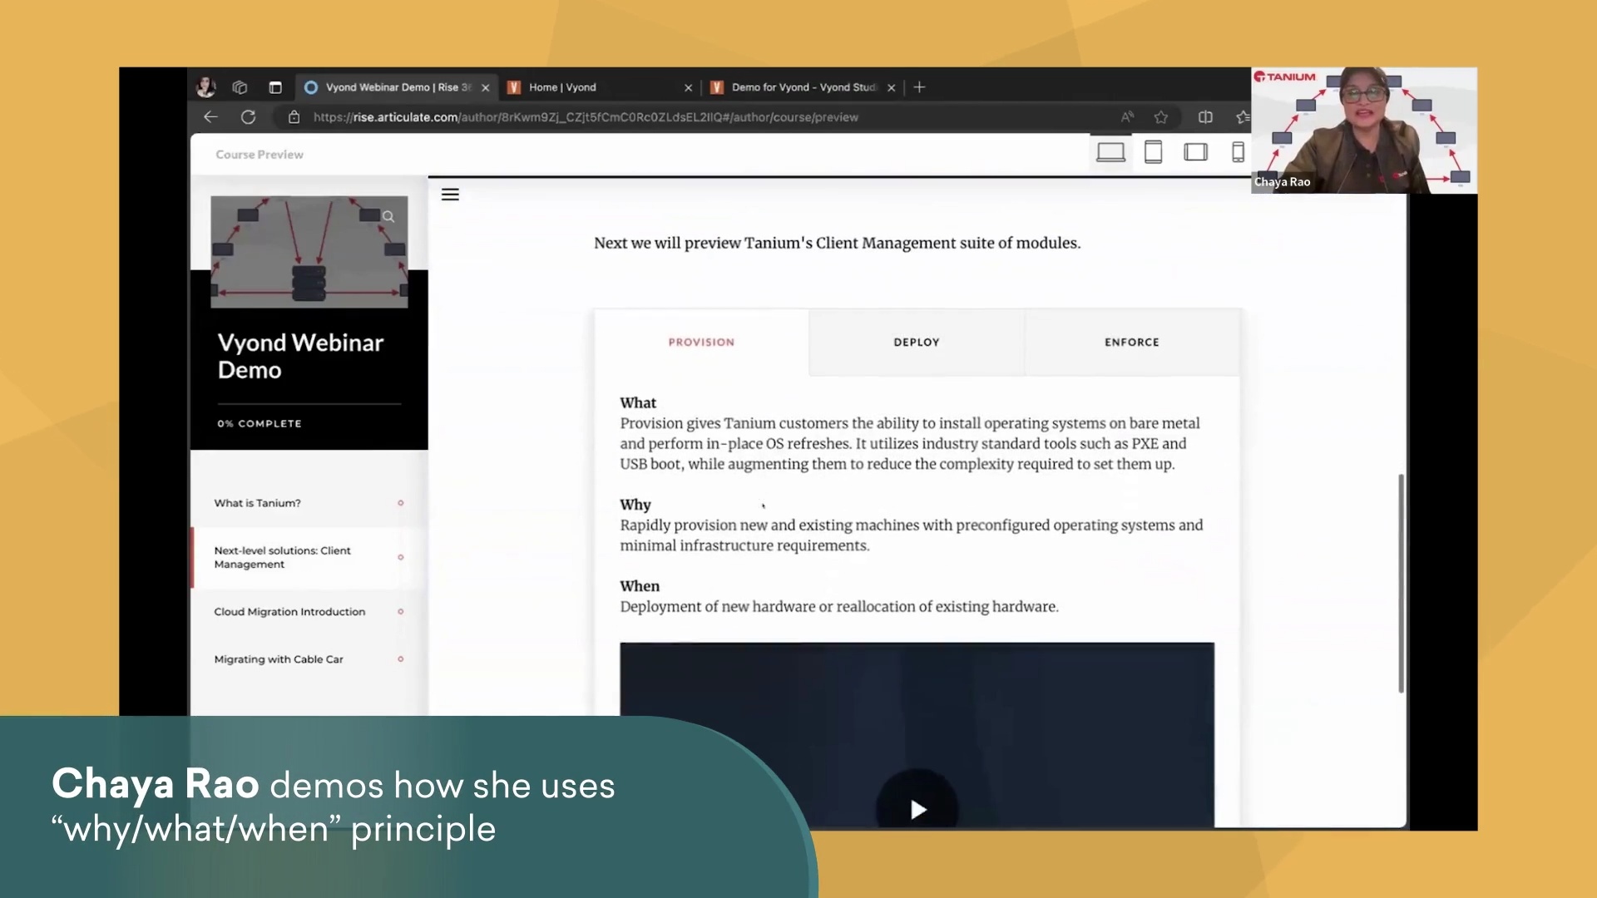The image size is (1597, 898).
Task: Play the Provision demo video
Action: [x=917, y=809]
